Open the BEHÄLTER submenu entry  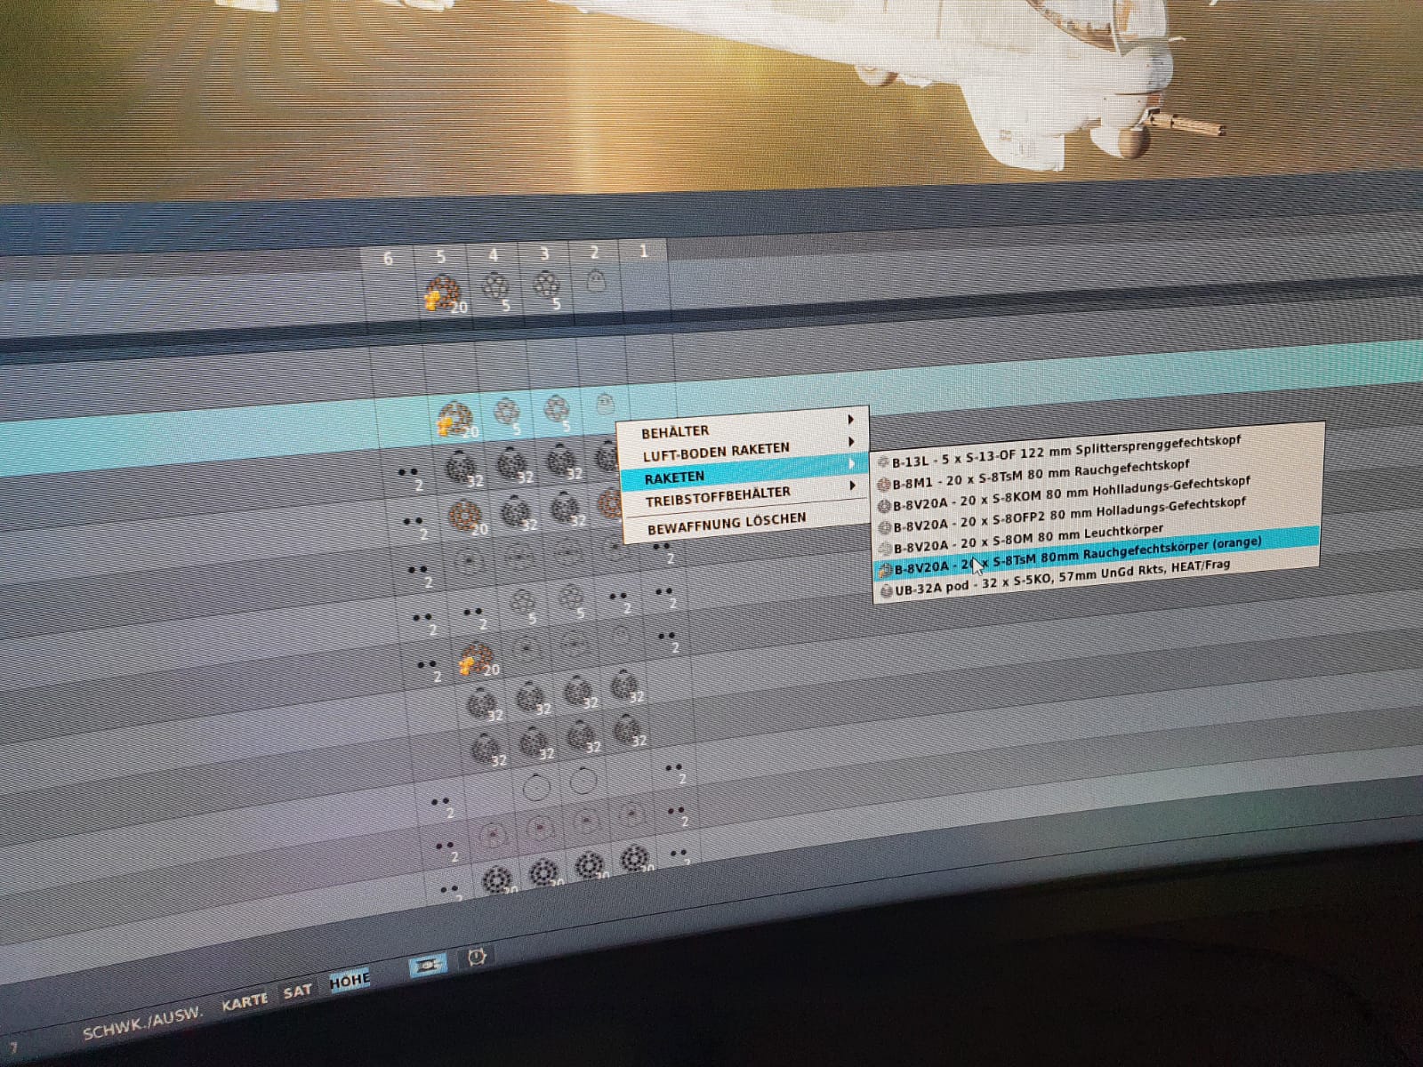(x=675, y=432)
